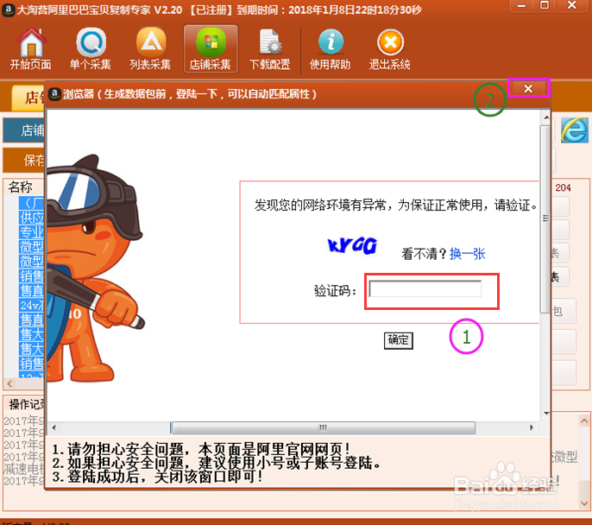This screenshot has width=592, height=525.
Task: Minimize the main application window
Action: [x=521, y=6]
